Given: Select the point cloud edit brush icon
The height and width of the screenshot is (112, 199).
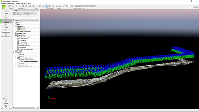Looking at the screenshot, I should (64, 6).
